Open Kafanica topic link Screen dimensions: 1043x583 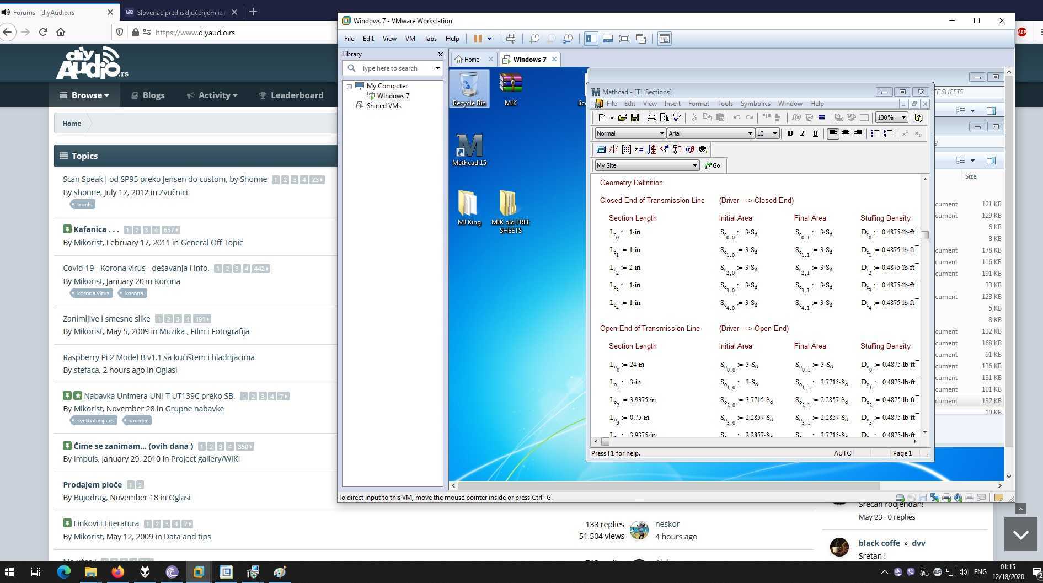(96, 229)
